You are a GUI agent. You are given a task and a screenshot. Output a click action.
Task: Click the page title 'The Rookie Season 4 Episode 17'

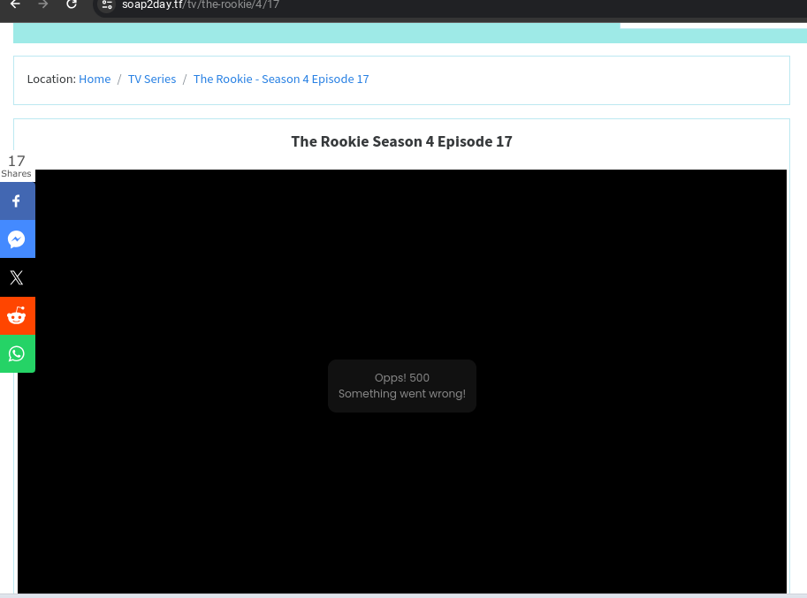pyautogui.click(x=401, y=141)
